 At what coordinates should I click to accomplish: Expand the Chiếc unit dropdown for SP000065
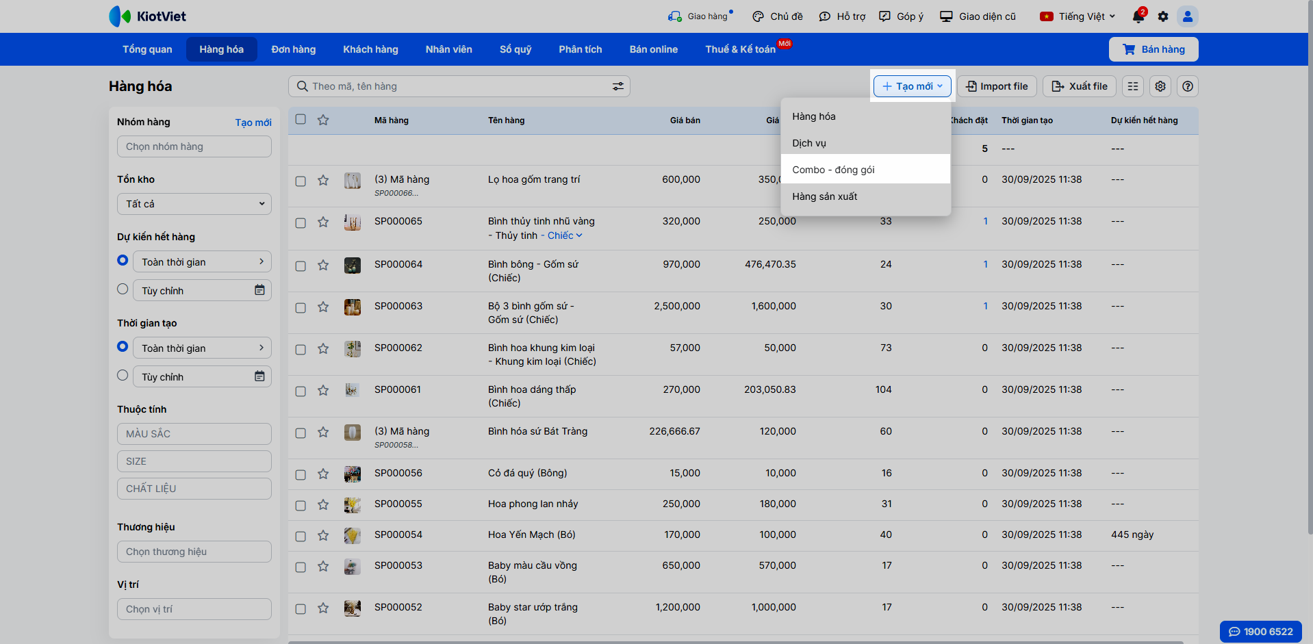pos(565,235)
